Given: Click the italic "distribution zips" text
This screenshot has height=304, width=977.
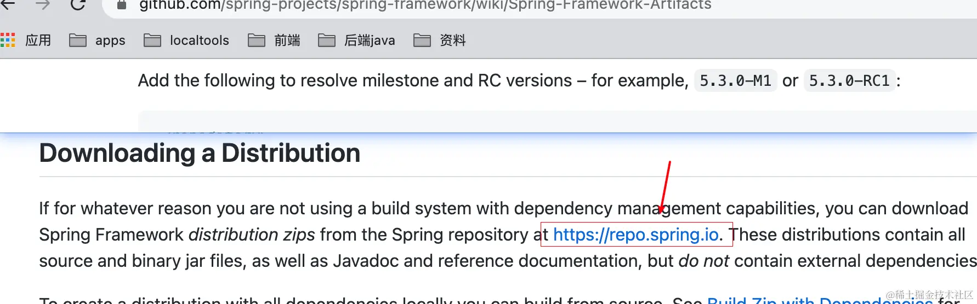Looking at the screenshot, I should pos(252,235).
